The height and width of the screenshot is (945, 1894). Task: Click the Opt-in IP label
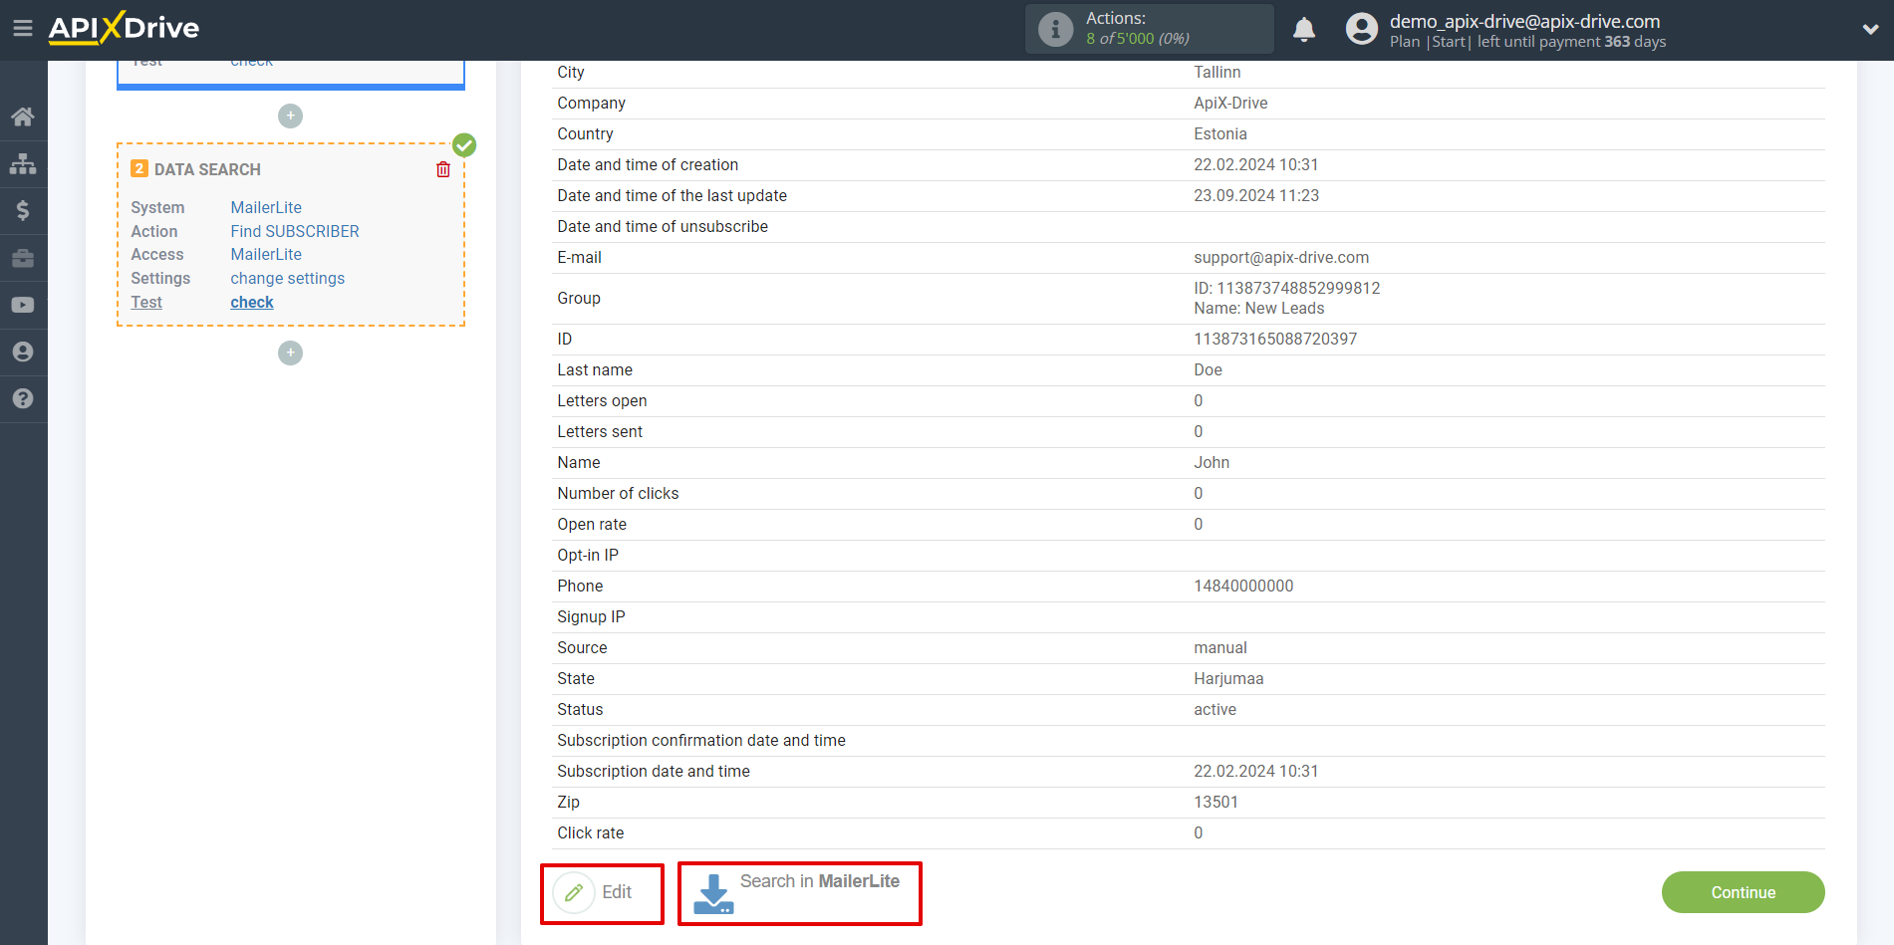pyautogui.click(x=588, y=555)
